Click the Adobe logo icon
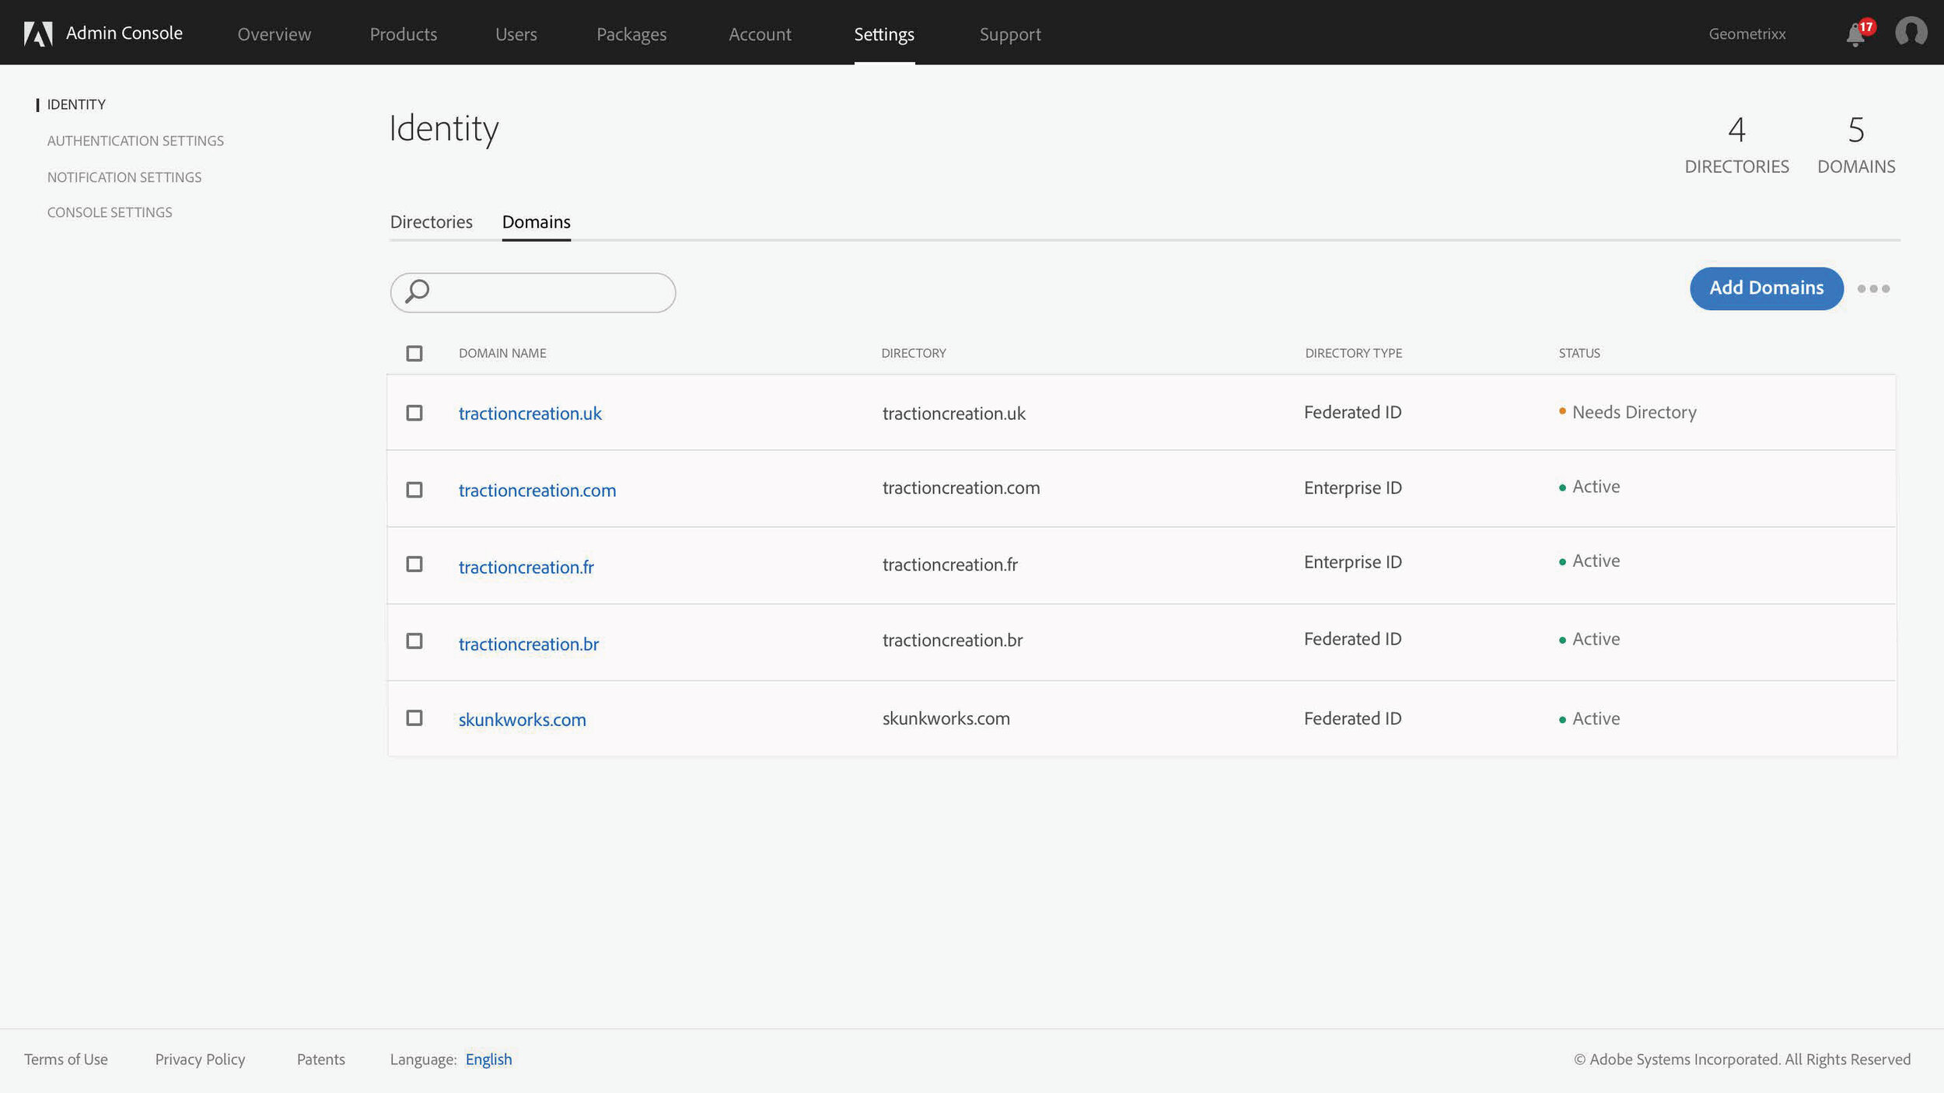 [x=38, y=33]
